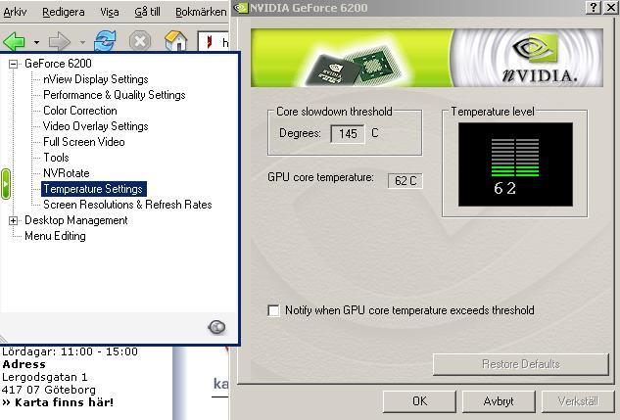Click the Home page icon
Viewport: 620px width, 420px height.
pos(175,42)
